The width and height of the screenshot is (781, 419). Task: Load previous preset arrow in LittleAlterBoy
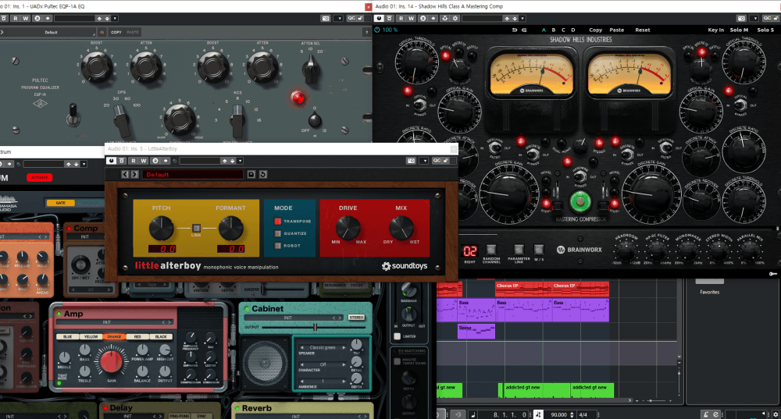pyautogui.click(x=125, y=174)
